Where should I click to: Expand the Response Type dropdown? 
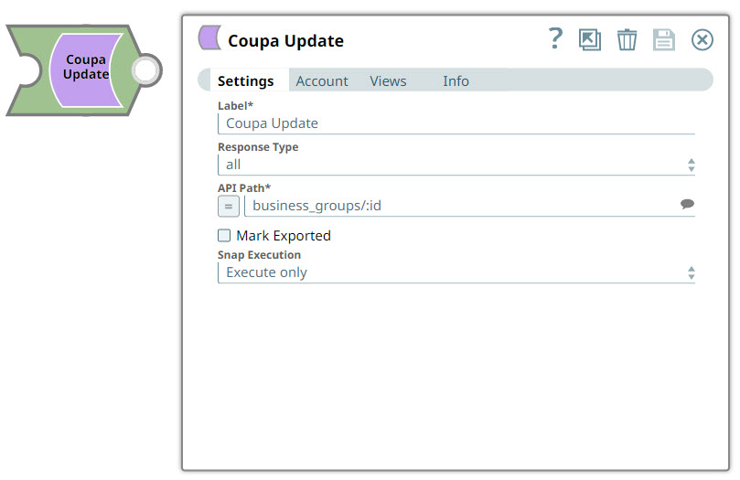(456, 165)
